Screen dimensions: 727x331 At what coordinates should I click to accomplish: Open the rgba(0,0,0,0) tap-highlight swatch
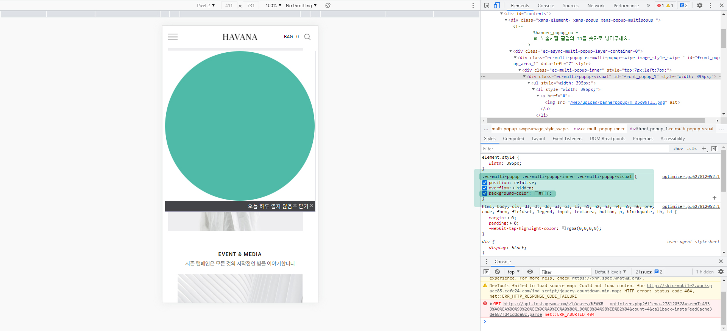564,229
